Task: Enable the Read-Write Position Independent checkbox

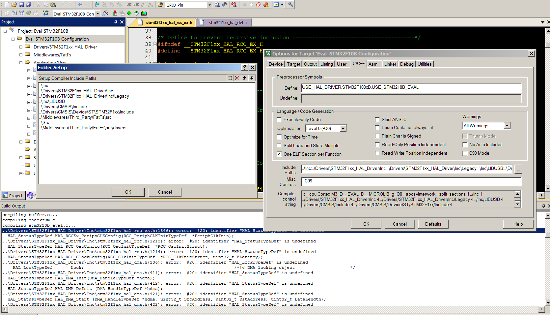Action: [x=377, y=153]
